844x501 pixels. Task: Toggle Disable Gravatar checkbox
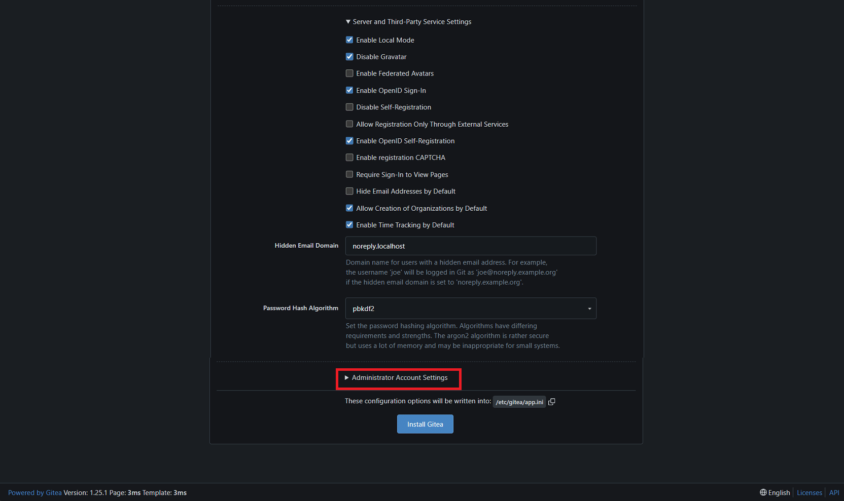[x=349, y=57]
